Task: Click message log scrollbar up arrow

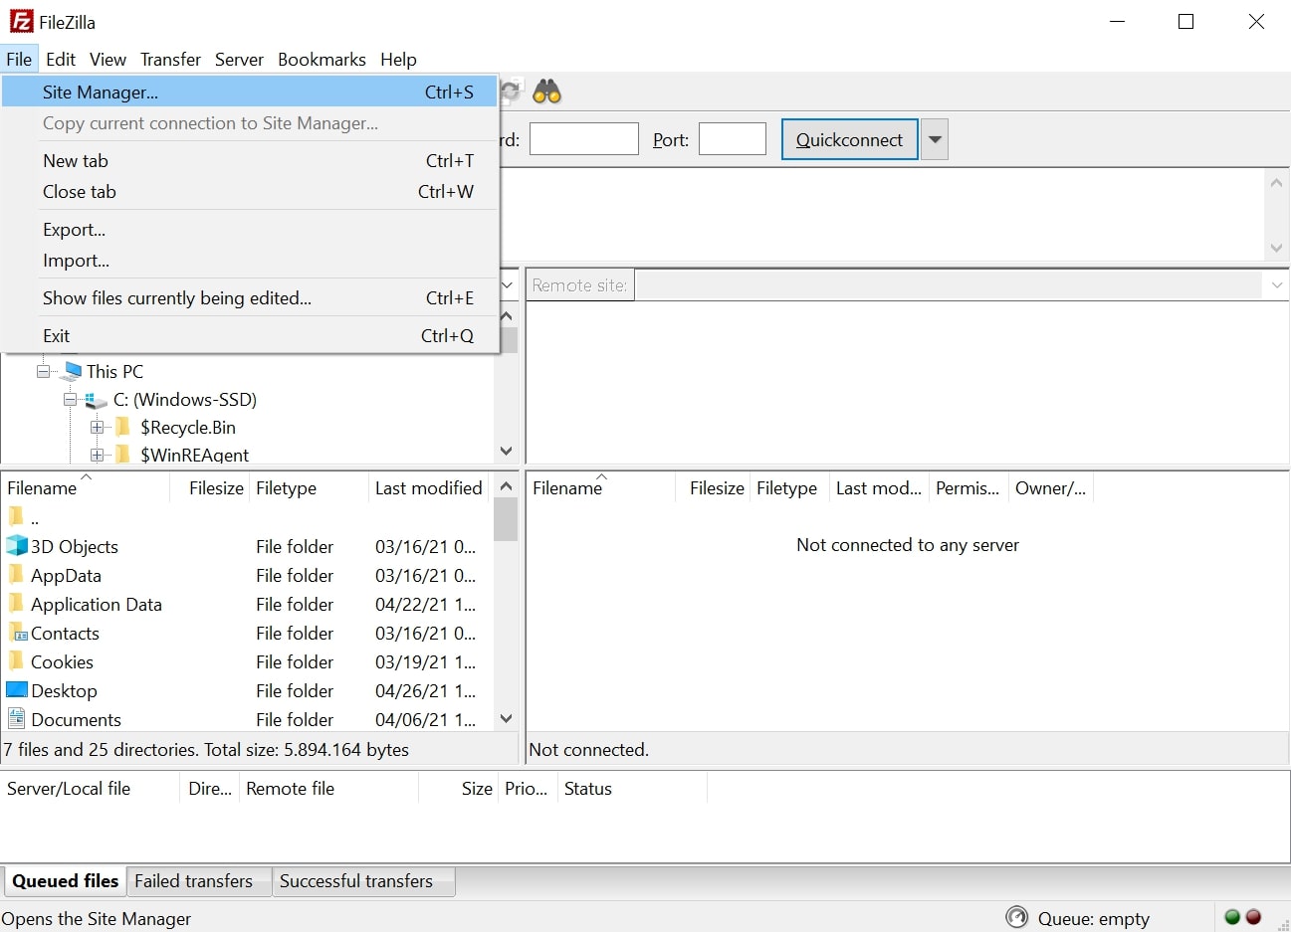Action: [1276, 183]
